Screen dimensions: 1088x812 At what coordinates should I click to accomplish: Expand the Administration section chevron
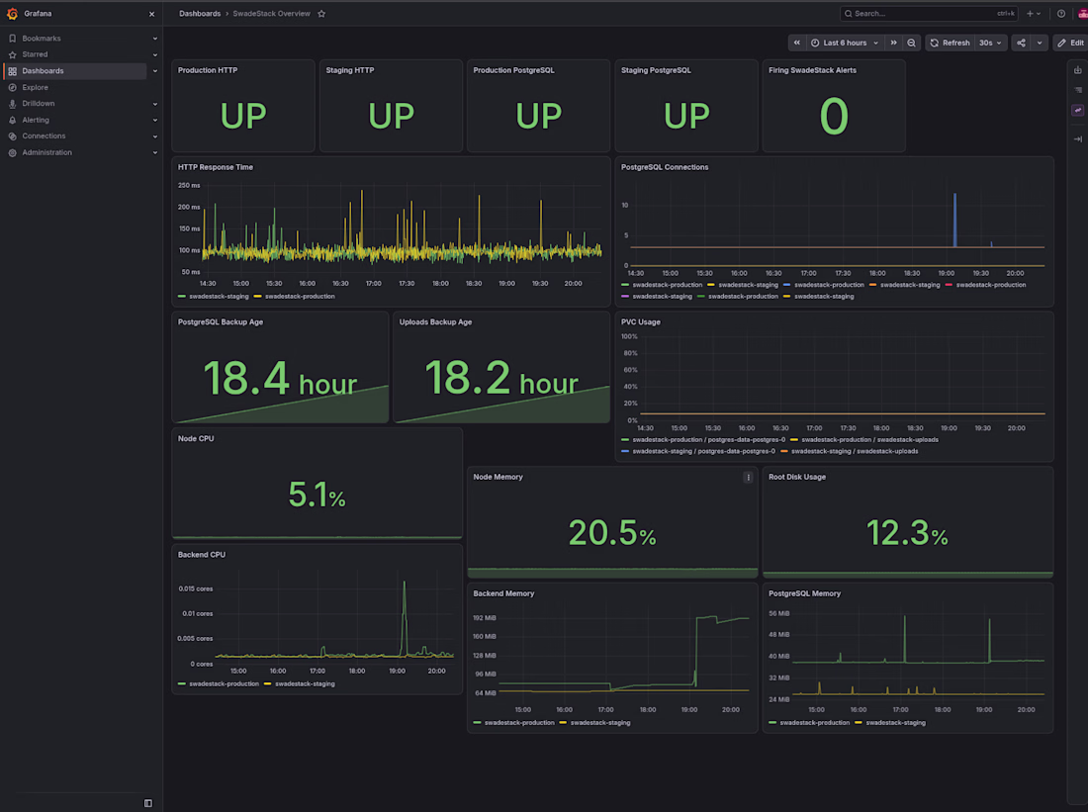(154, 152)
